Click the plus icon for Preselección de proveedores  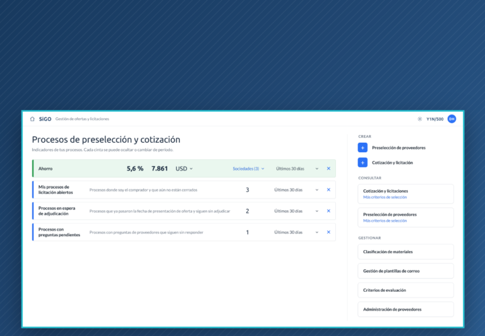click(x=362, y=148)
